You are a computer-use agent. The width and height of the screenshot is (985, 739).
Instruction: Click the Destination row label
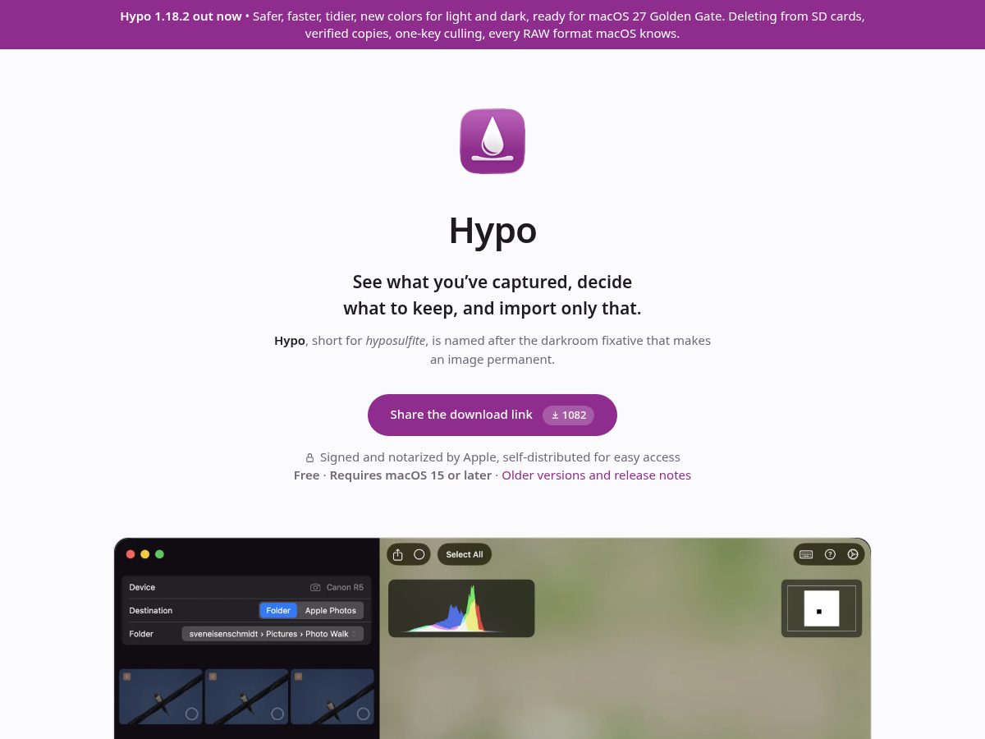tap(151, 611)
